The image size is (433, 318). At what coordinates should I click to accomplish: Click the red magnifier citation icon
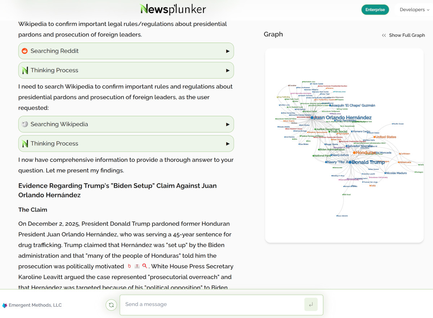pyautogui.click(x=145, y=266)
